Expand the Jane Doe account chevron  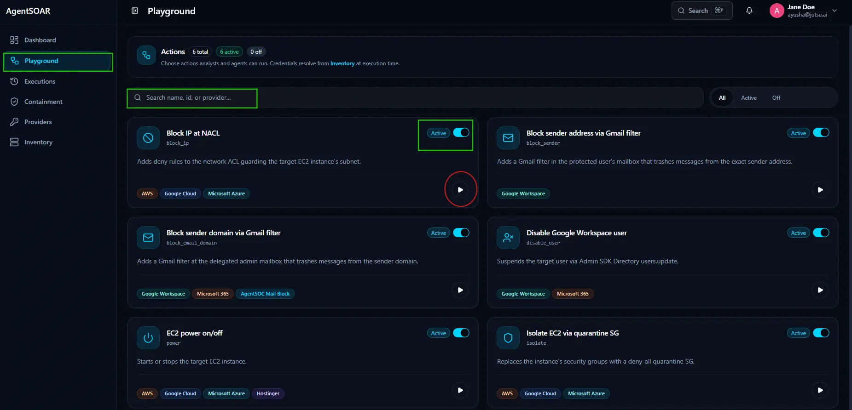835,11
